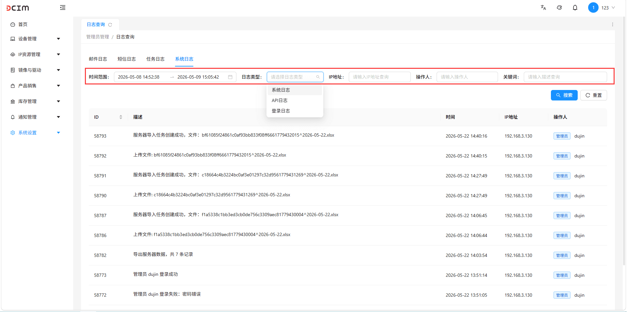Choose 登录日志 from dropdown list
This screenshot has width=627, height=312.
click(x=295, y=111)
